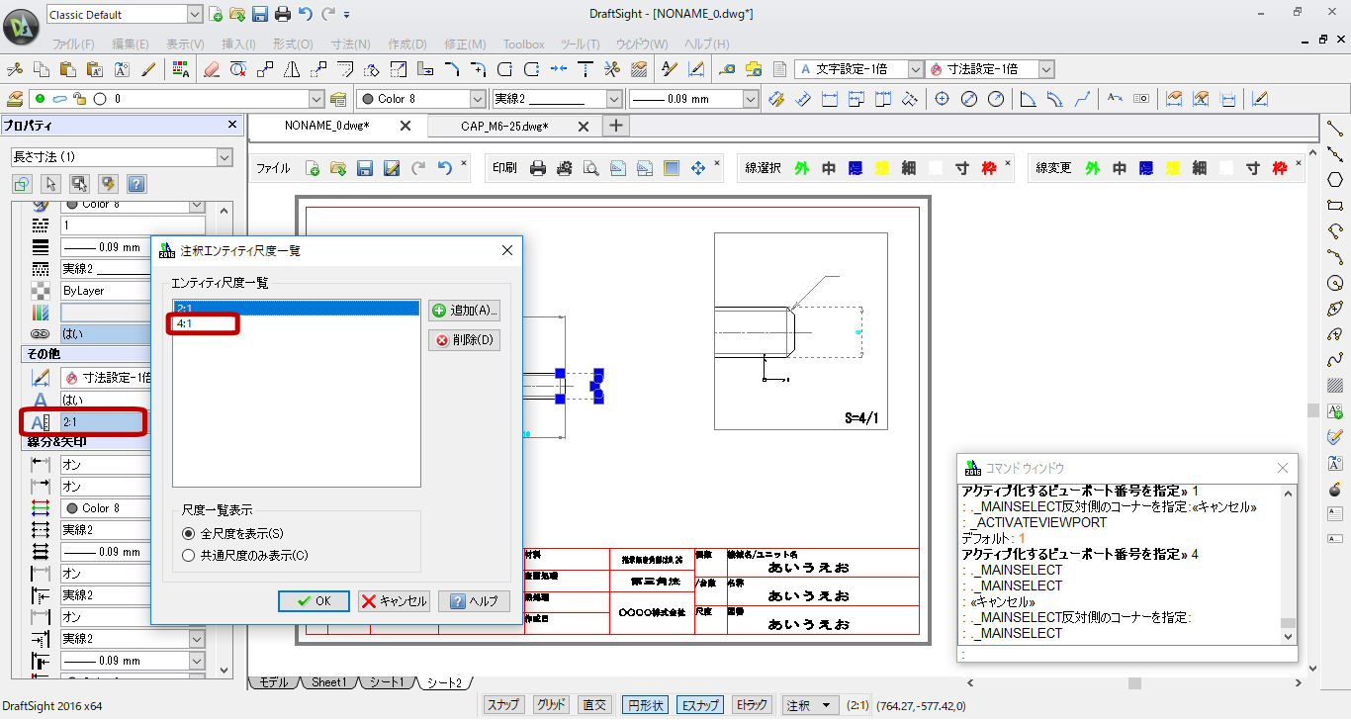Open the Classic Default workspace dropdown
Viewport: 1351px width, 720px height.
click(194, 14)
